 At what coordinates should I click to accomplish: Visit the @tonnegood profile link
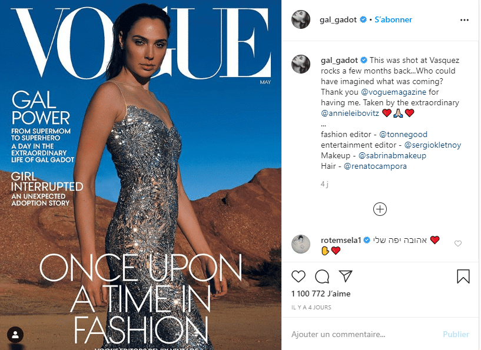[403, 134]
